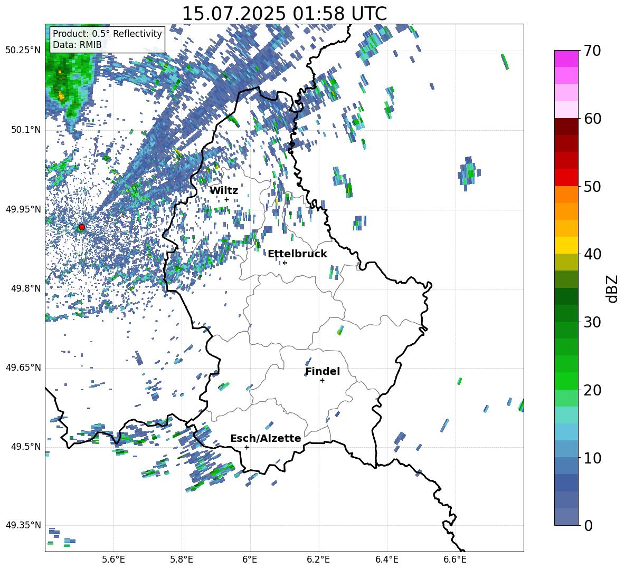Screen dimensions: 625x570
Task: Pick the dark green 33-35 dBZ swatch
Action: coord(566,296)
